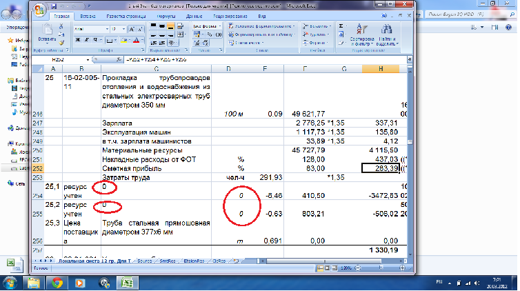Image resolution: width=520 pixels, height=291 pixels.
Task: Increase the cell indent
Action: coord(162,43)
